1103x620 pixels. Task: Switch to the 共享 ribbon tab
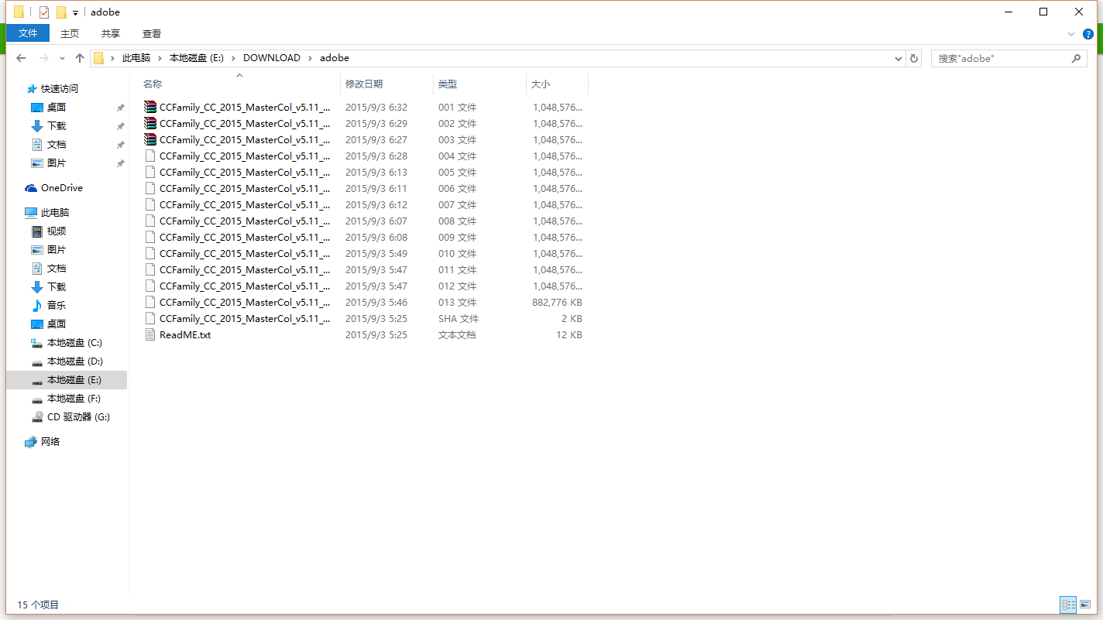click(111, 33)
